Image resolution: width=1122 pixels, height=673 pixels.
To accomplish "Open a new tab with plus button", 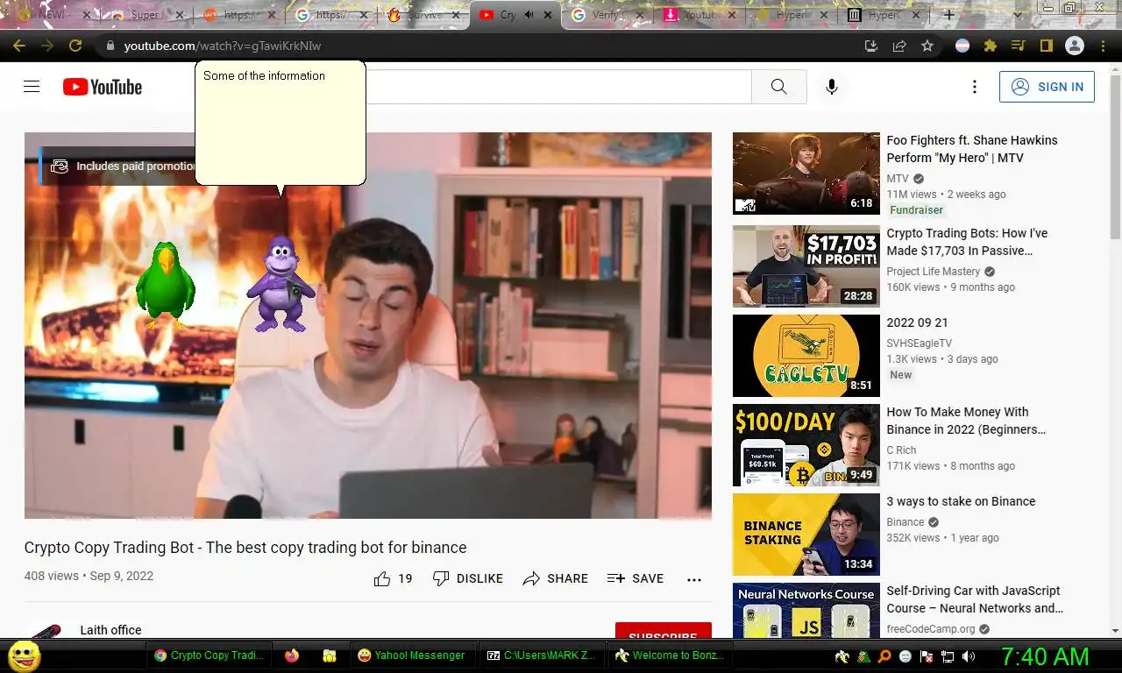I will pyautogui.click(x=949, y=15).
